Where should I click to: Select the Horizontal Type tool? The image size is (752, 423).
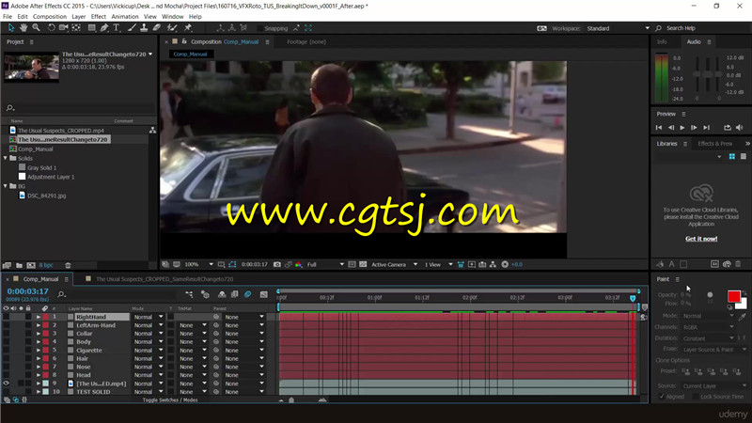(x=117, y=28)
